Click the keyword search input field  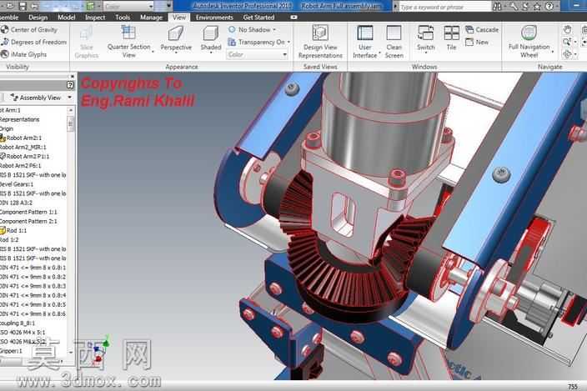(444, 7)
